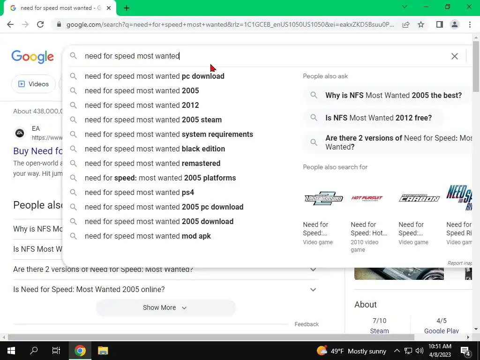Open the Windows Start menu
The width and height of the screenshot is (480, 360).
tap(11, 351)
